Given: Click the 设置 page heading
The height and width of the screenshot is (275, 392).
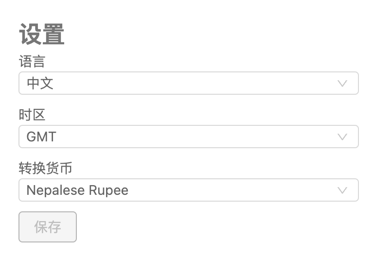Looking at the screenshot, I should pyautogui.click(x=42, y=35).
